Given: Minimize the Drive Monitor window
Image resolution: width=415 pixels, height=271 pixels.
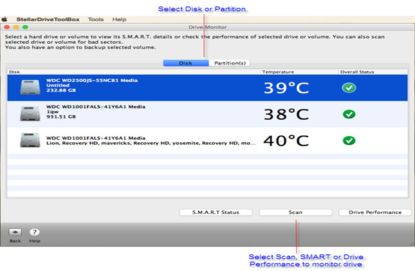Looking at the screenshot, I should click(16, 27).
